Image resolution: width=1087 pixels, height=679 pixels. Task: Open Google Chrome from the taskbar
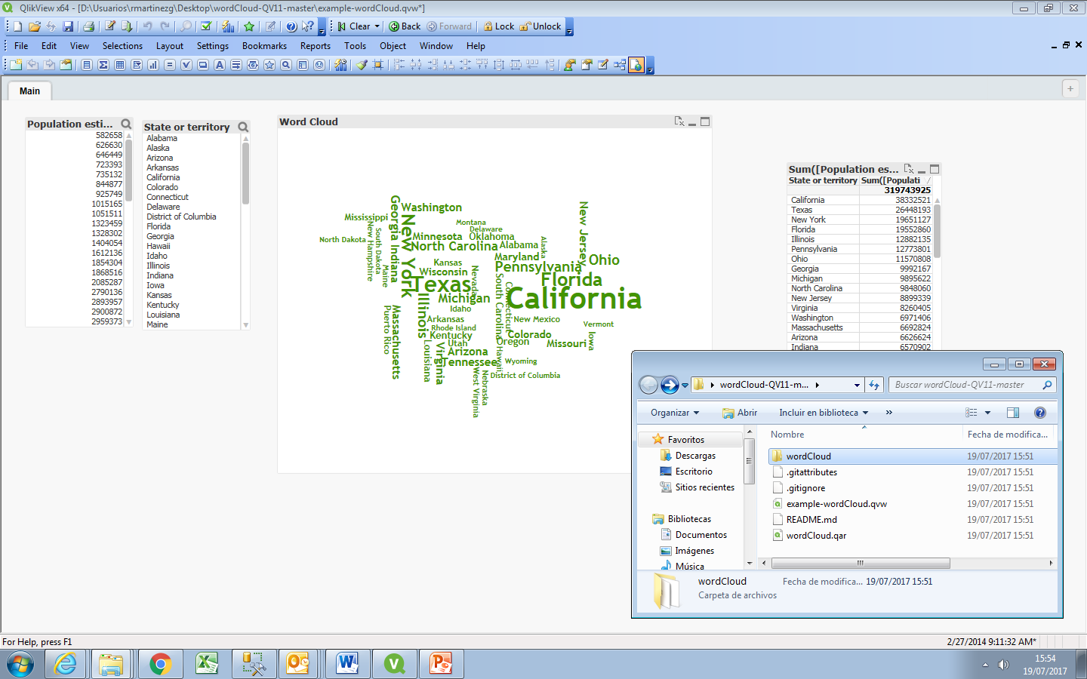click(x=160, y=664)
